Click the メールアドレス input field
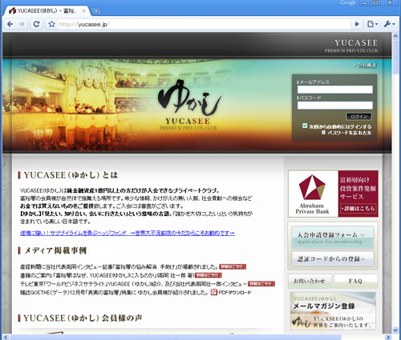 [x=335, y=90]
